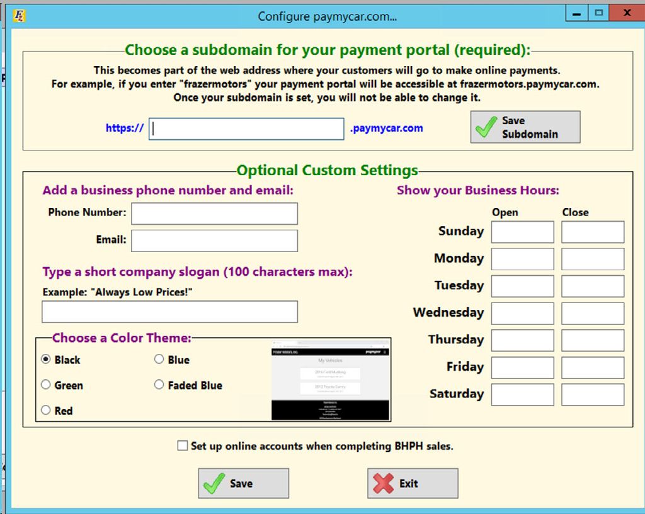Image resolution: width=645 pixels, height=514 pixels.
Task: Click the company slogan text box
Action: (169, 312)
